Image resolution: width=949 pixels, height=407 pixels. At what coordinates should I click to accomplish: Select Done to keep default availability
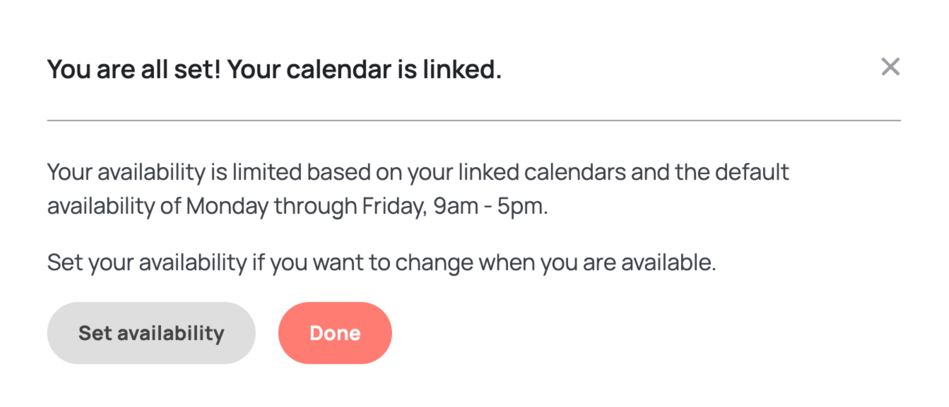[x=335, y=333]
